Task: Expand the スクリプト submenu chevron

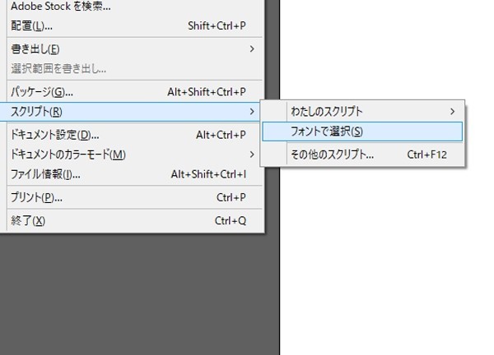Action: pyautogui.click(x=252, y=112)
